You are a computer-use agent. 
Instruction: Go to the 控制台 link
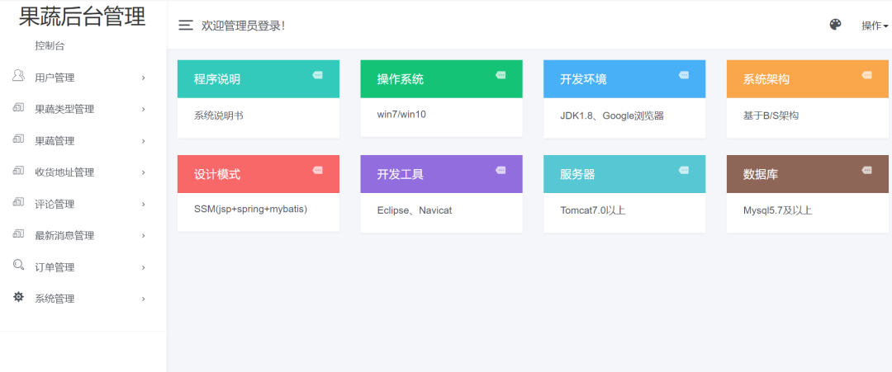pos(50,46)
